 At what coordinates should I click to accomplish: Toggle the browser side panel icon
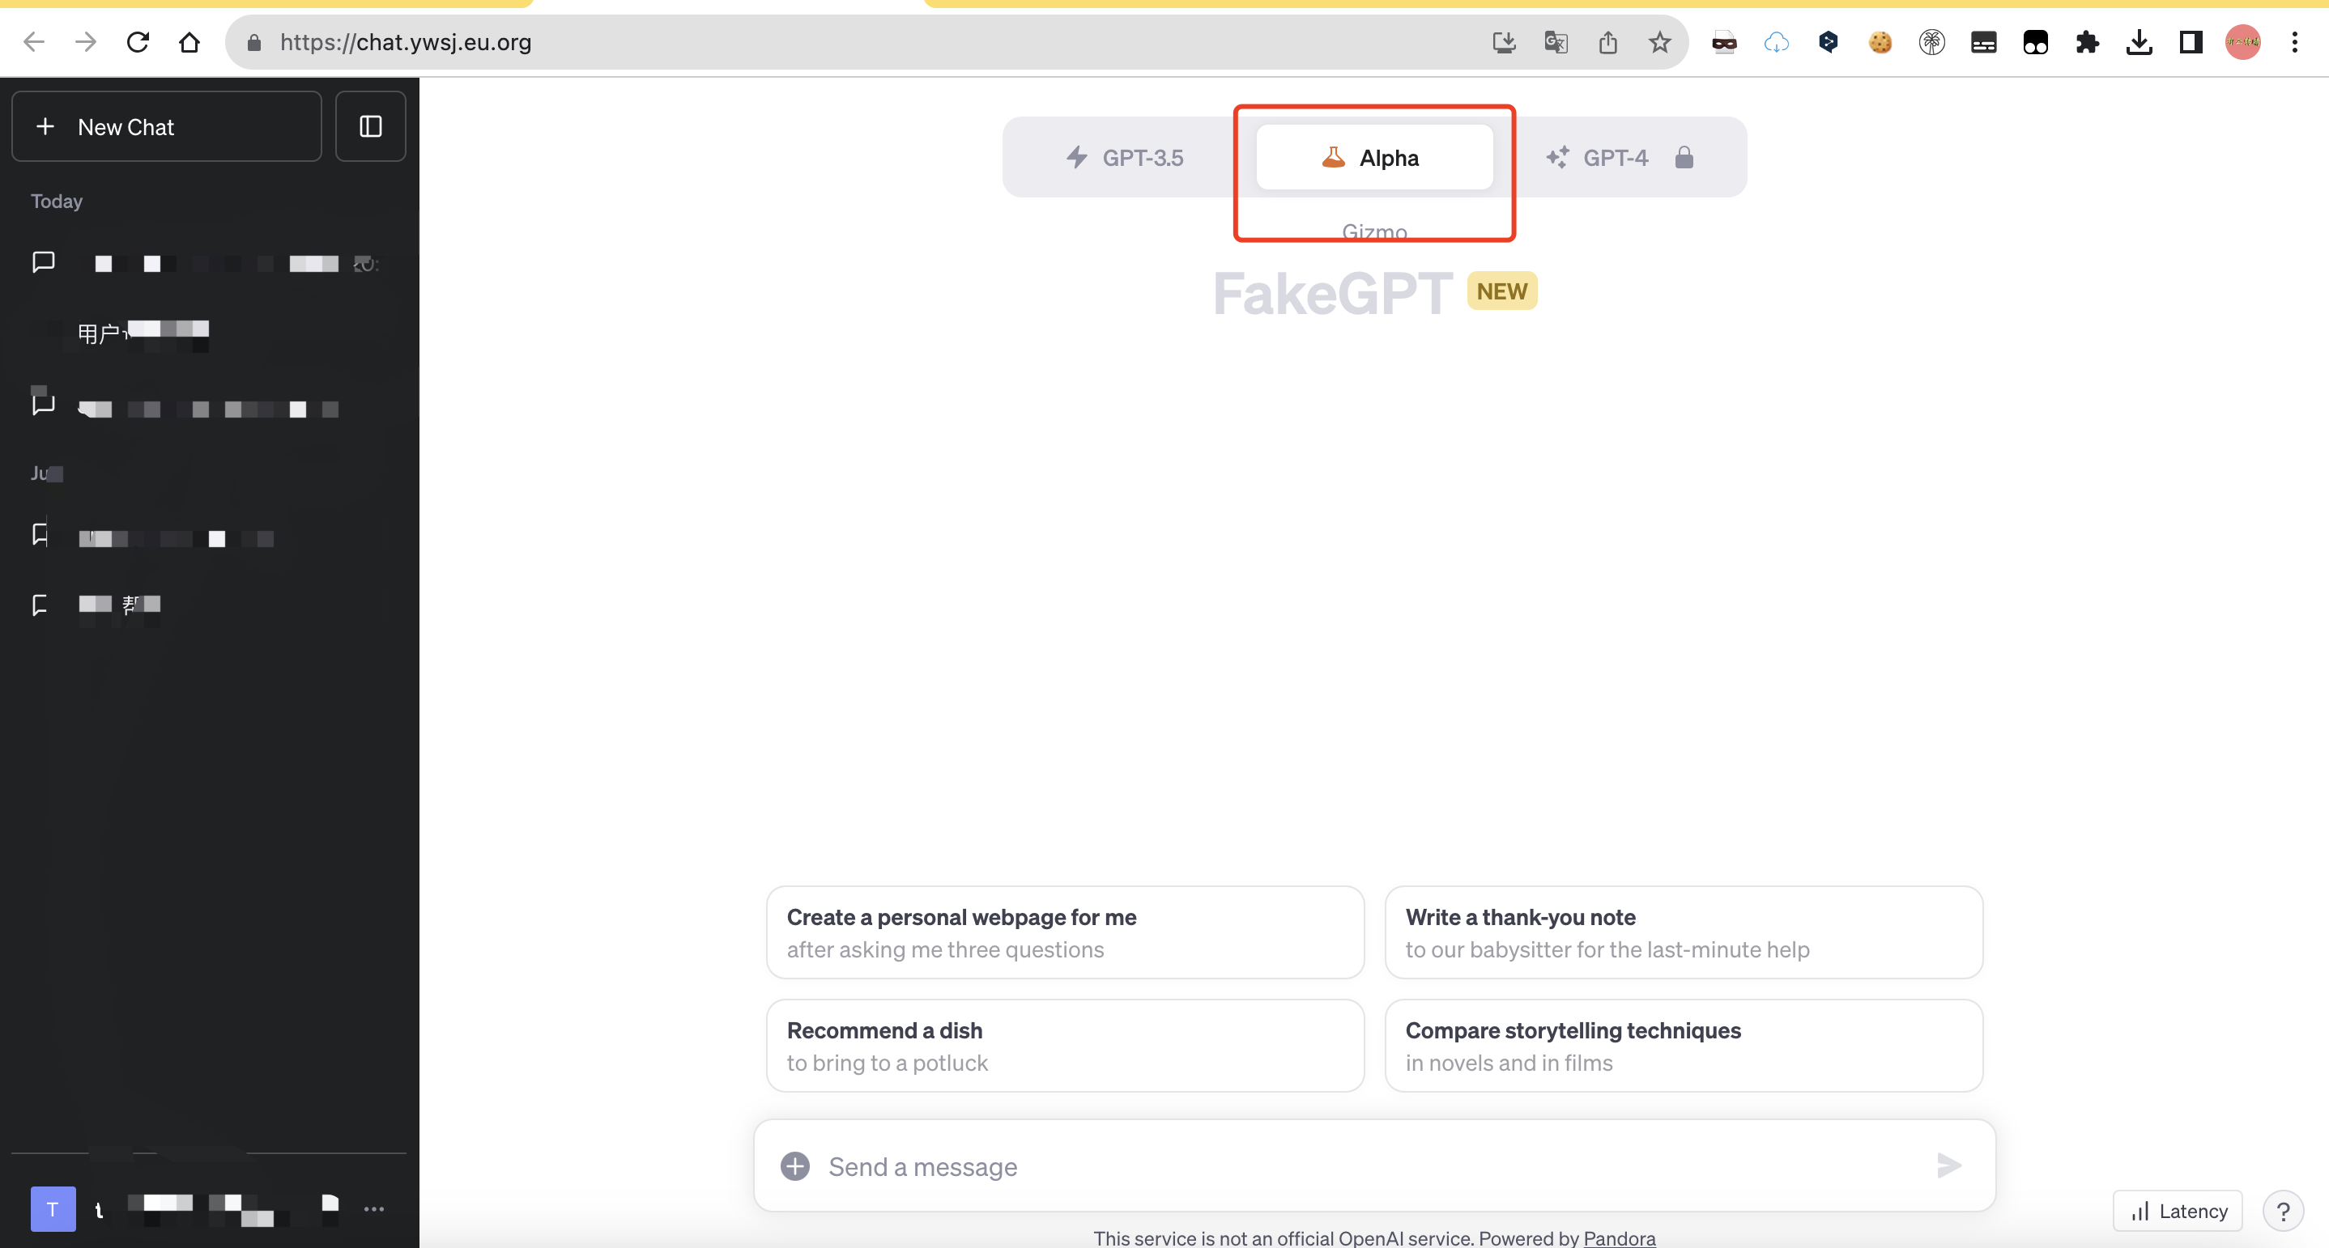click(x=2191, y=42)
